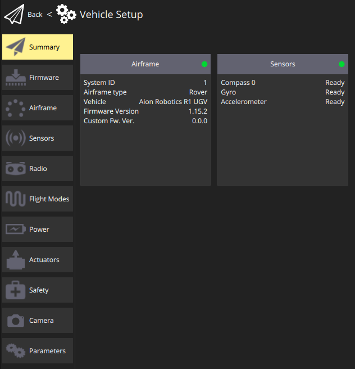The width and height of the screenshot is (355, 369).
Task: Click the Radio controller icon
Action: click(16, 169)
